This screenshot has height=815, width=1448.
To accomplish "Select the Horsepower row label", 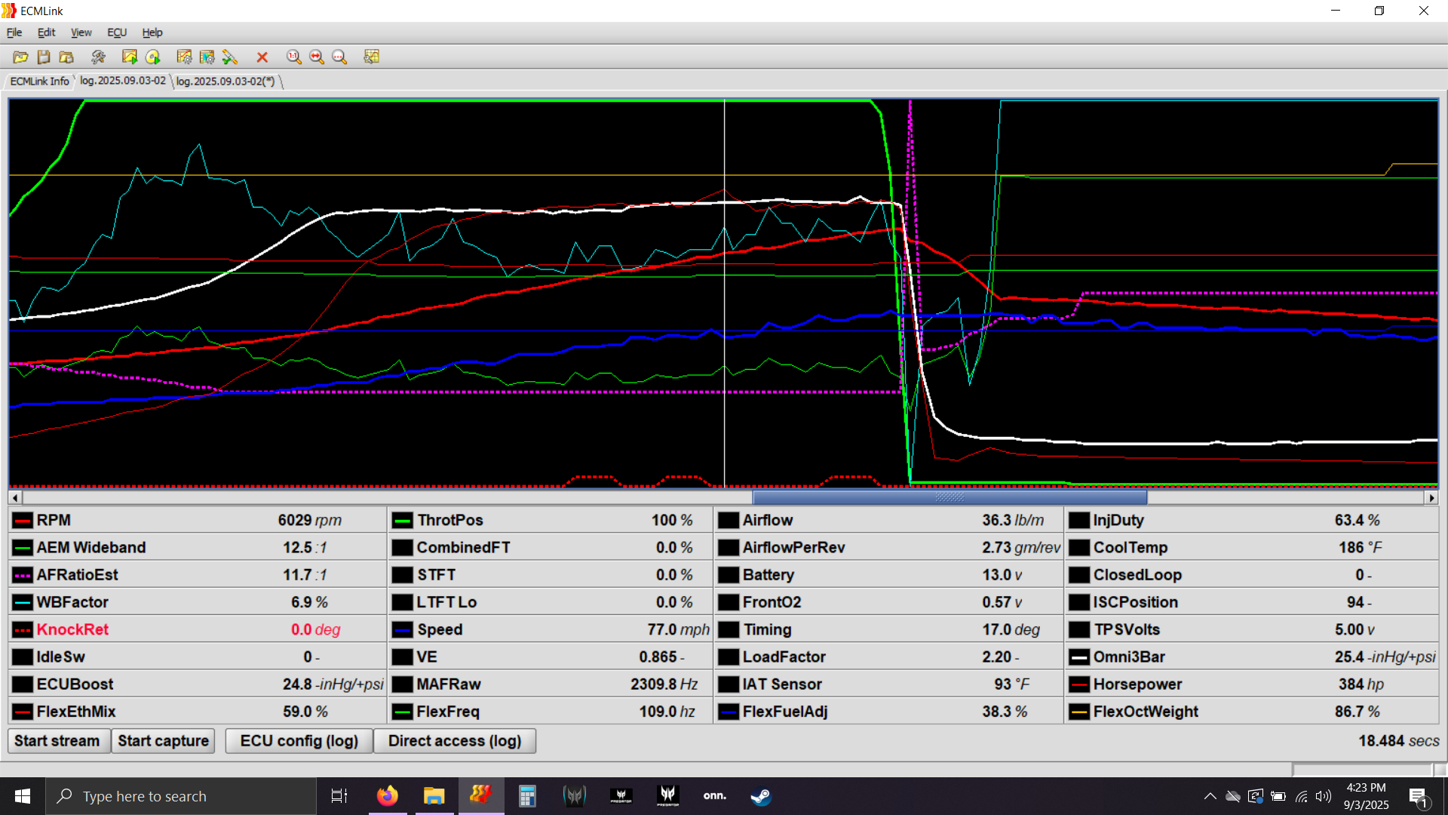I will pyautogui.click(x=1137, y=684).
